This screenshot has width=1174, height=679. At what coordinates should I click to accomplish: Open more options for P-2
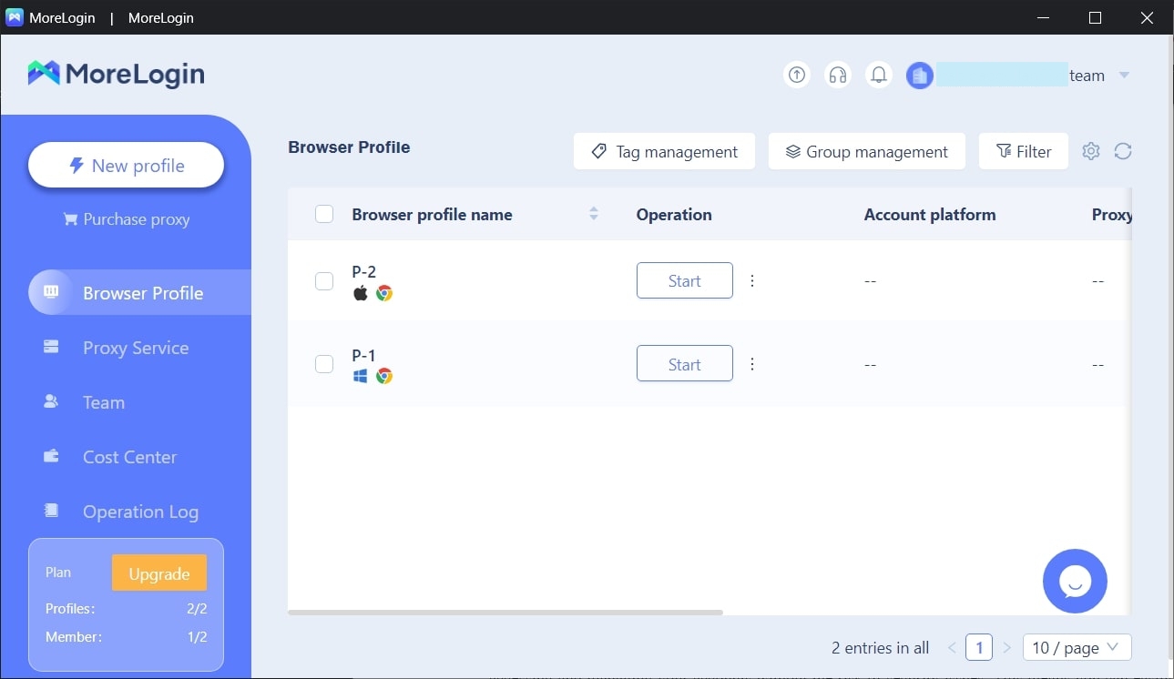pyautogui.click(x=752, y=280)
